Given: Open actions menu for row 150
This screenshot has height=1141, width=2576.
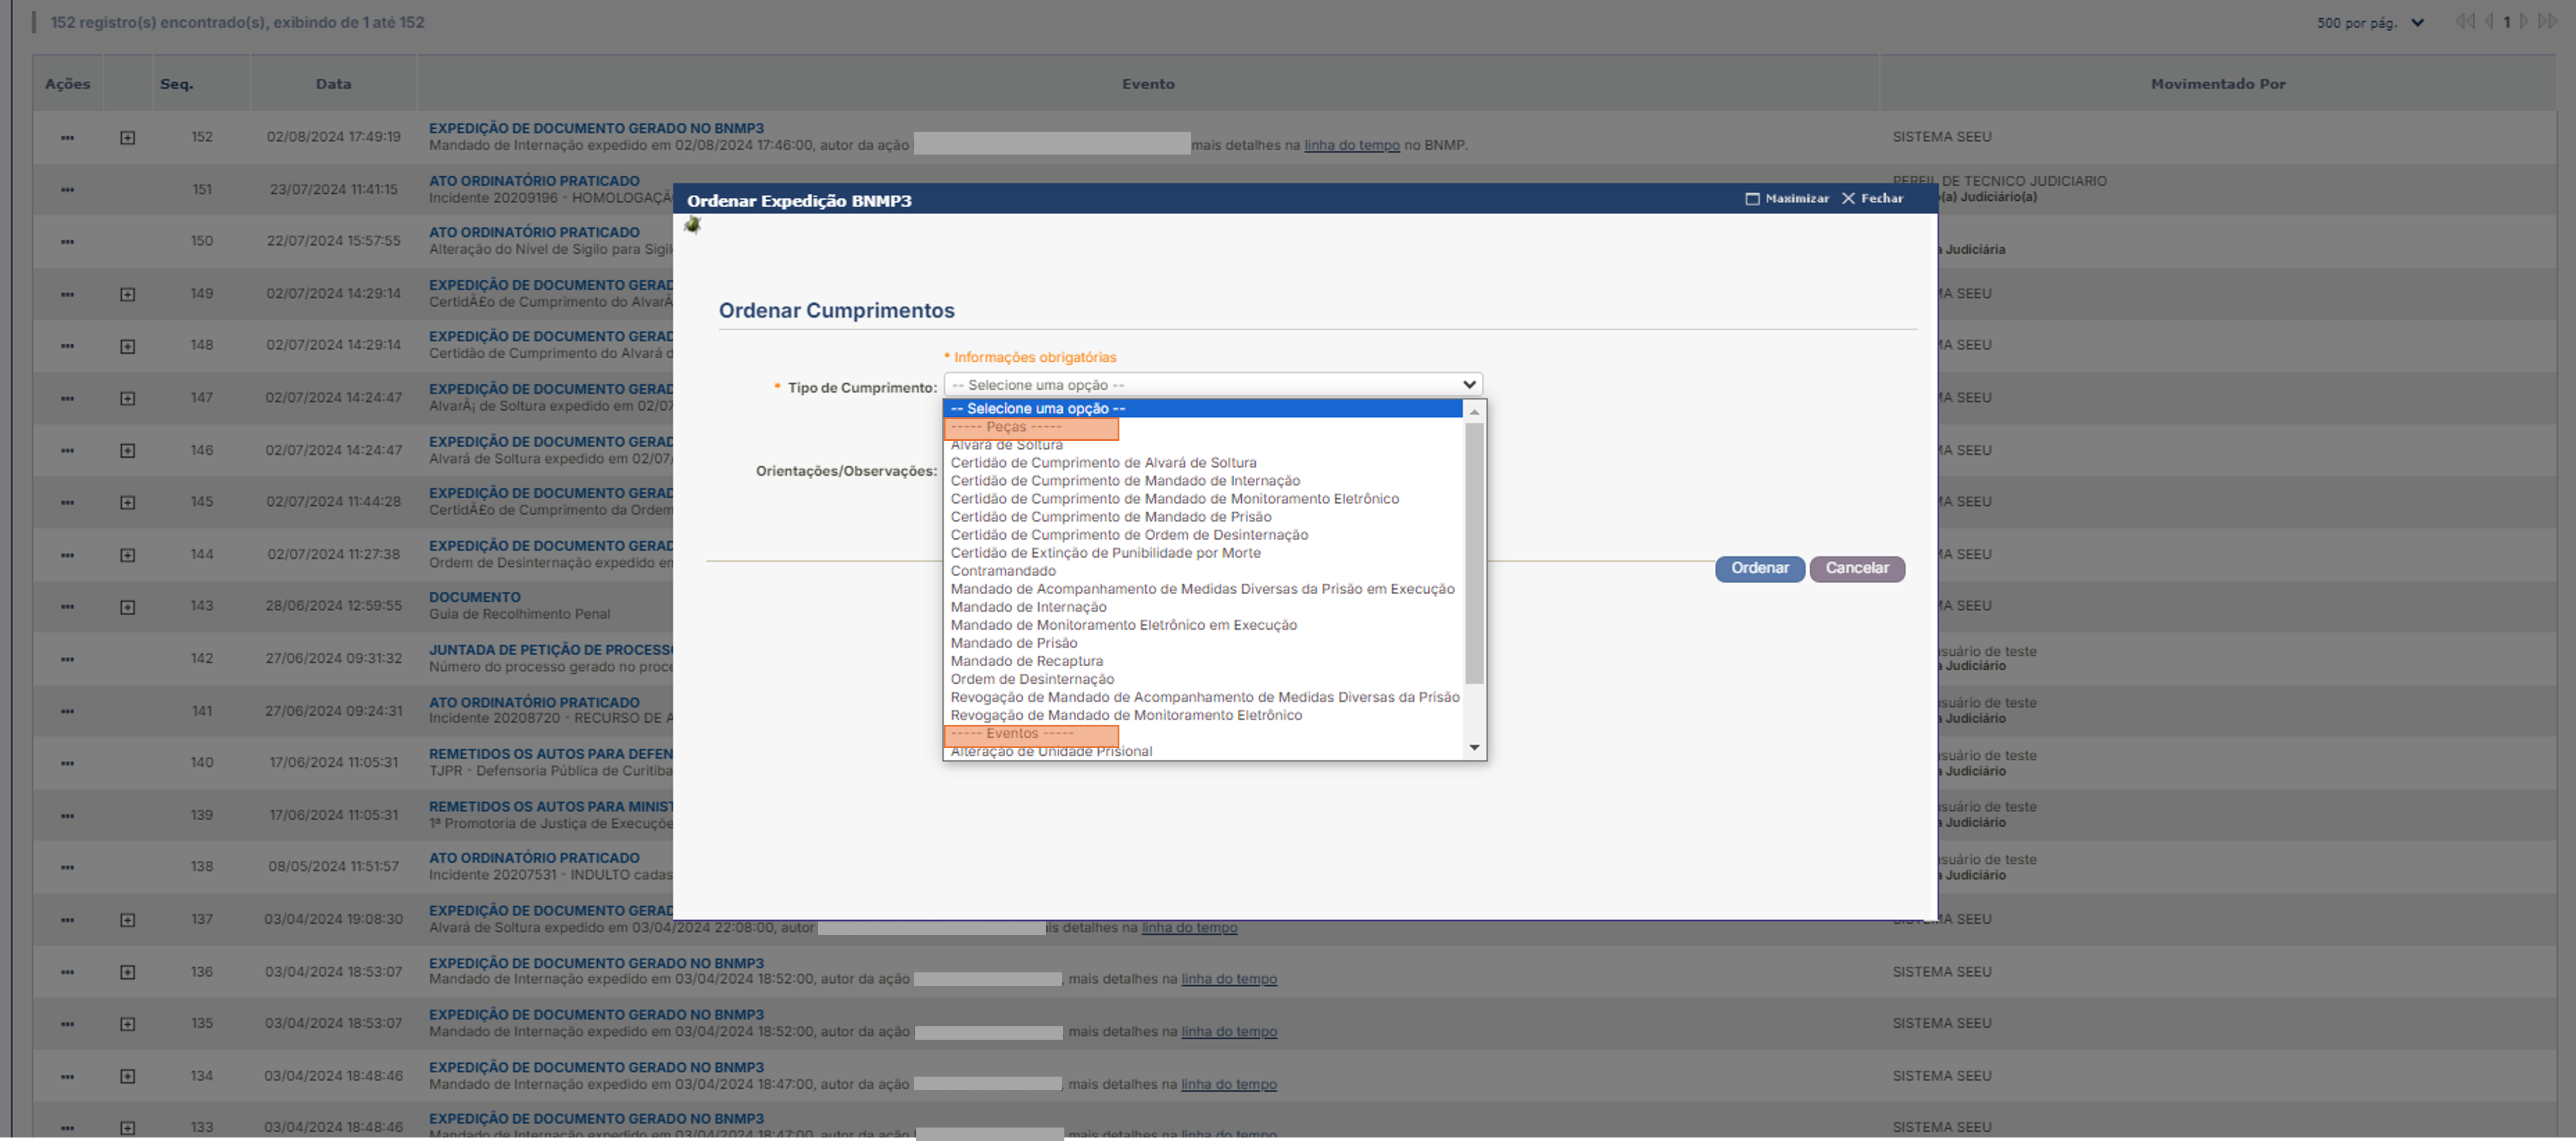Looking at the screenshot, I should click(x=67, y=242).
